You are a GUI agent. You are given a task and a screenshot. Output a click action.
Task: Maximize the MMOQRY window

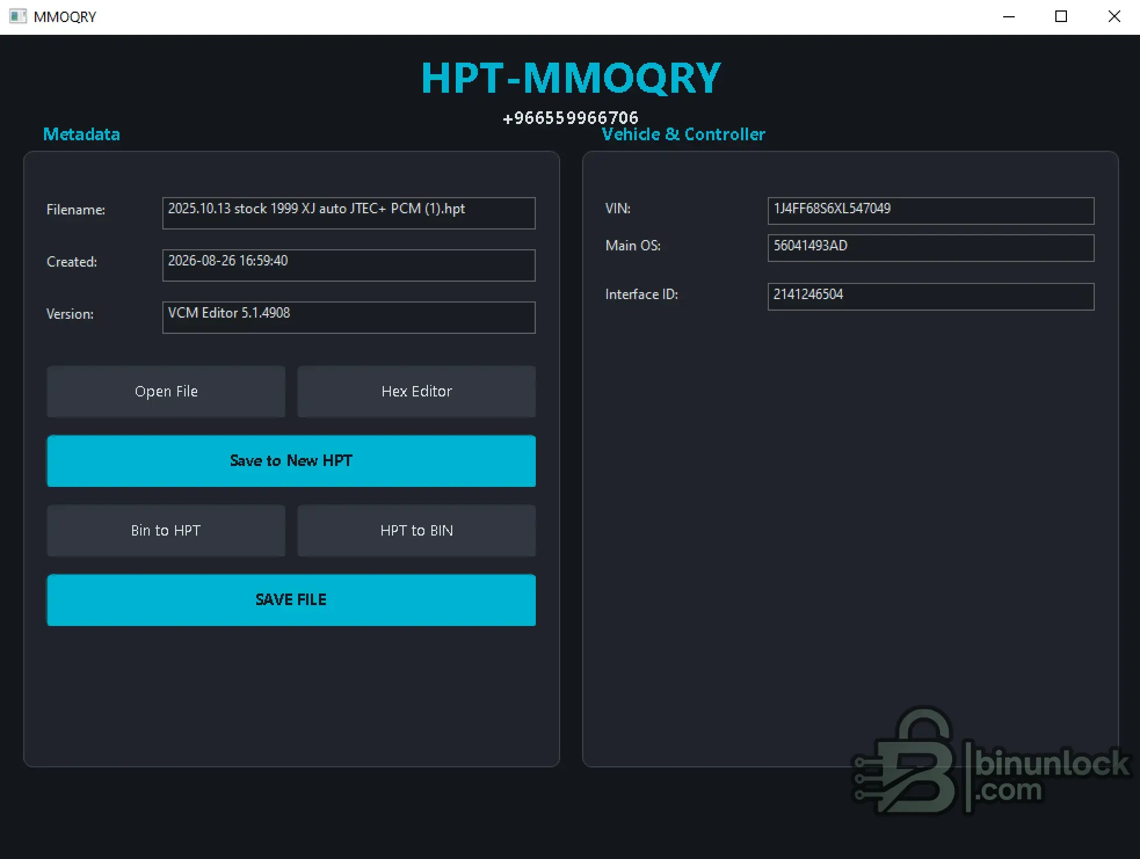1061,17
